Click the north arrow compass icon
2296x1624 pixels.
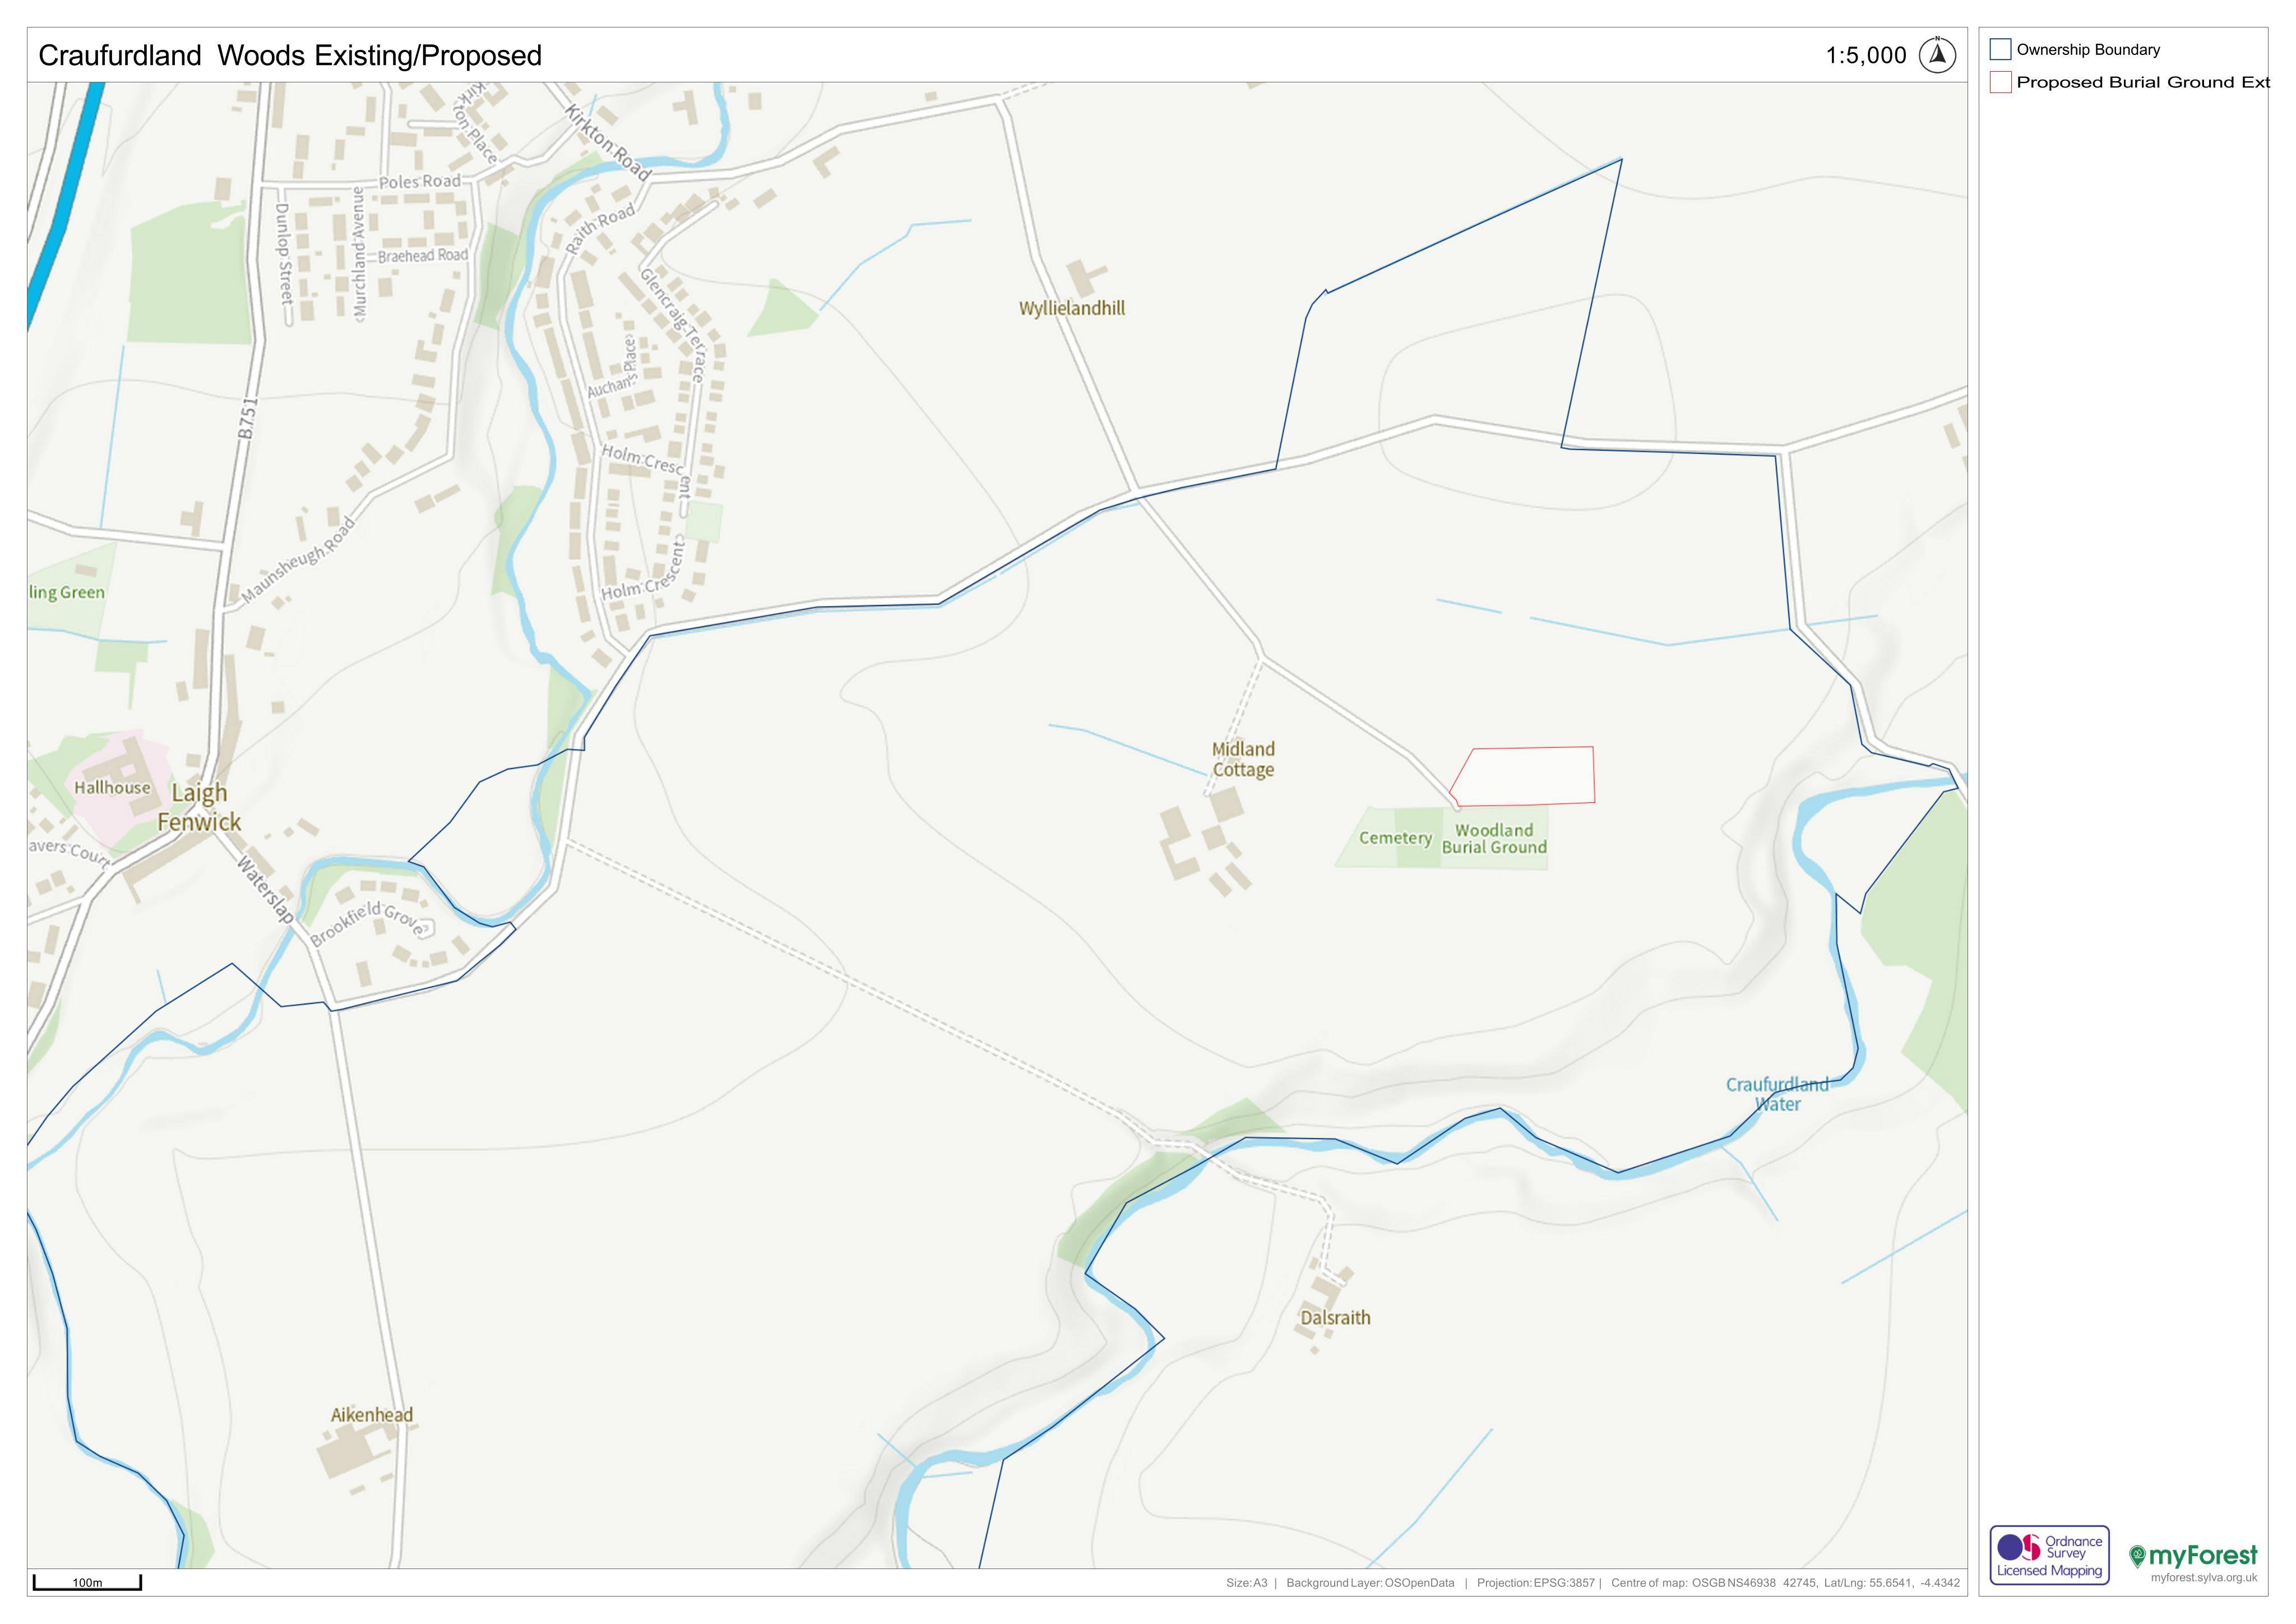click(x=1937, y=55)
